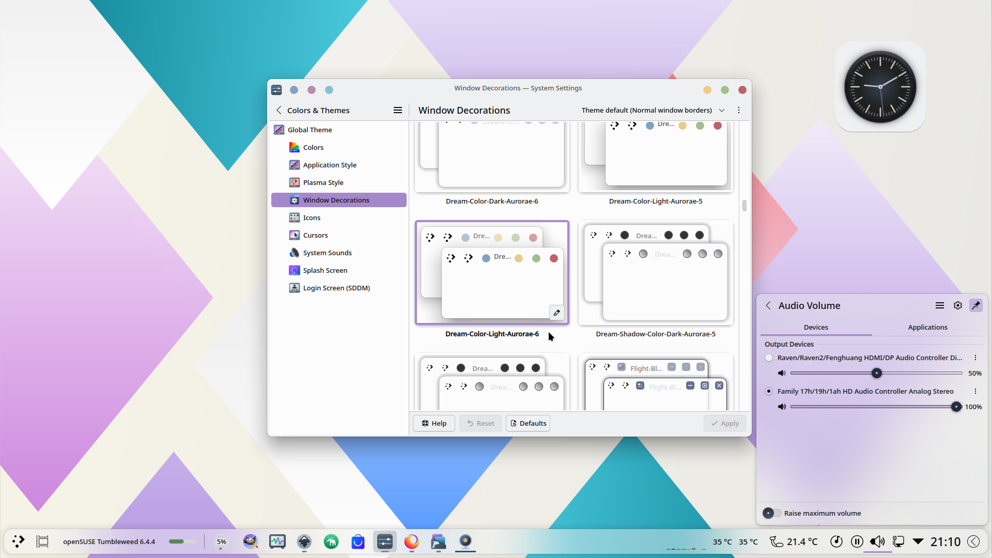Open the system monitor taskbar icon

(x=277, y=541)
